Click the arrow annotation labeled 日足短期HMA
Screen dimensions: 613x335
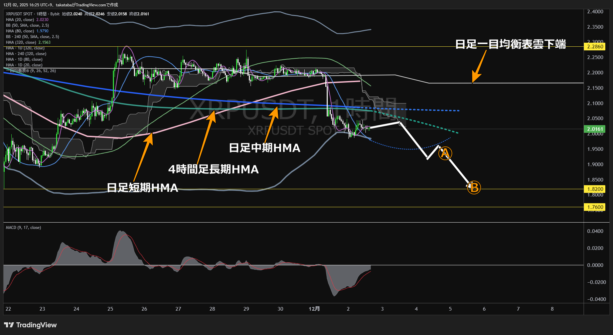(x=144, y=157)
